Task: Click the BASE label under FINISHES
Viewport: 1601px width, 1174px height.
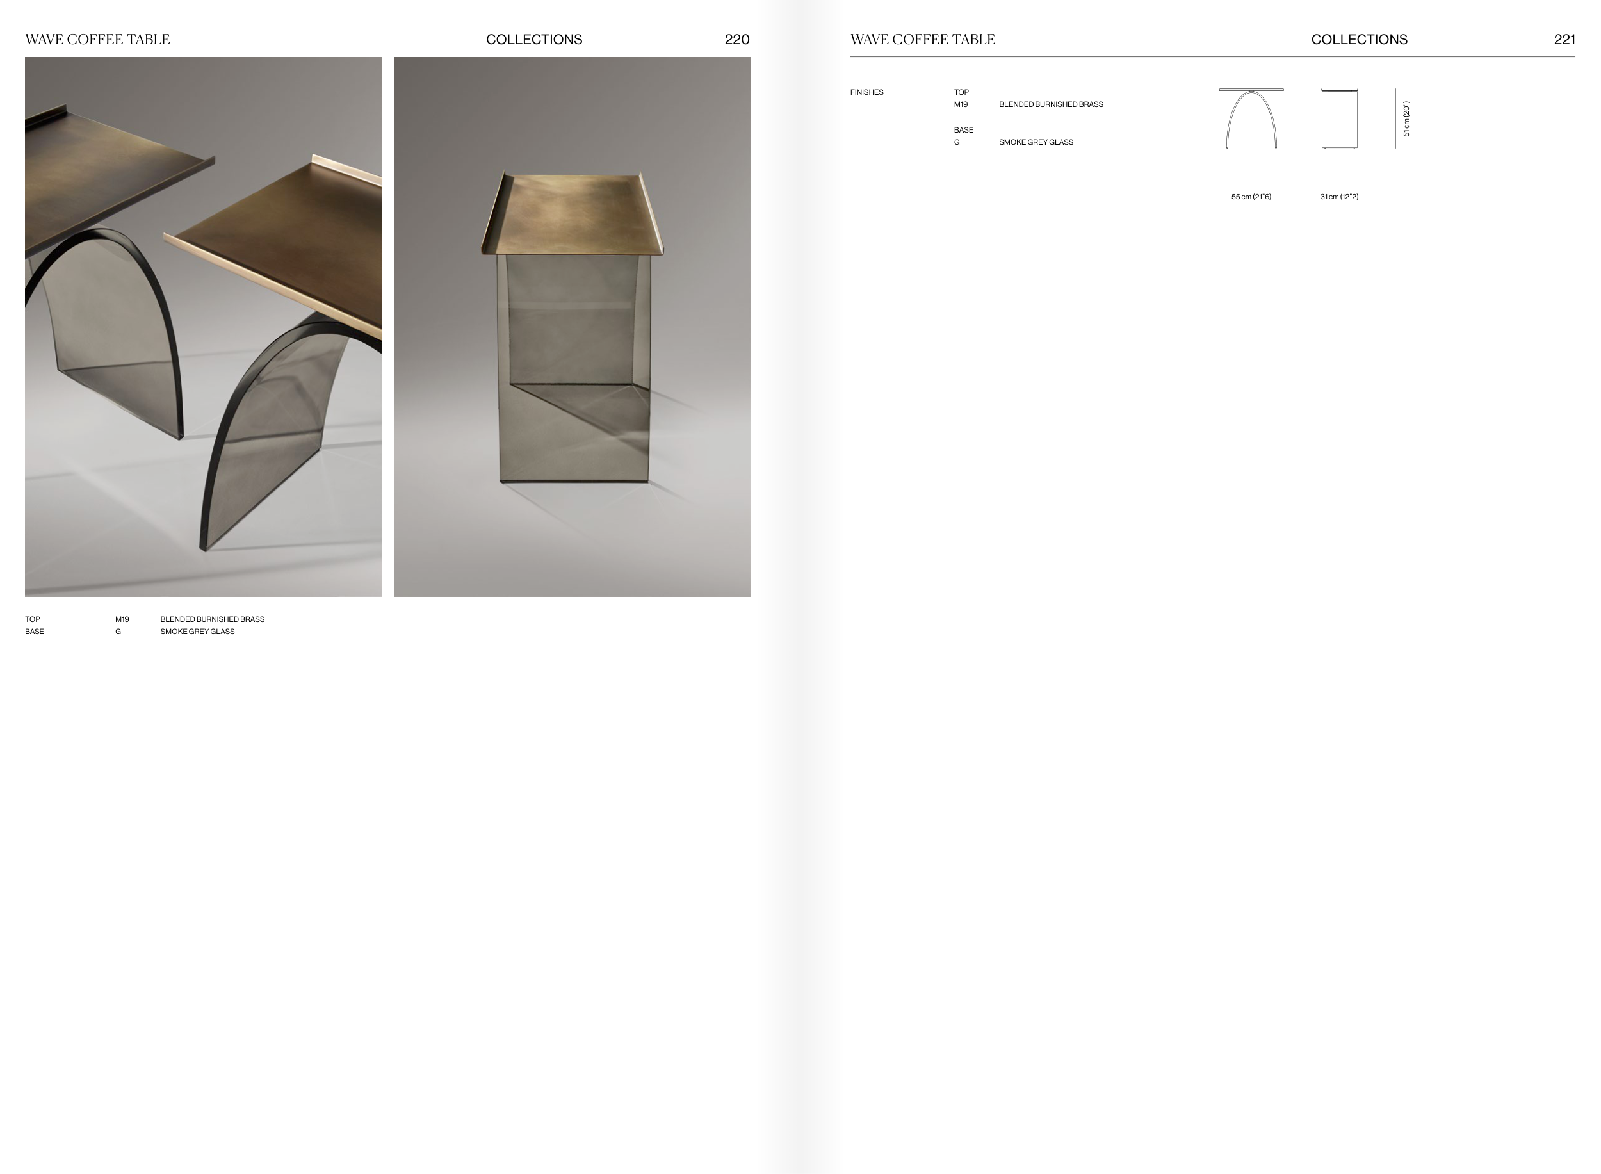Action: pyautogui.click(x=963, y=130)
